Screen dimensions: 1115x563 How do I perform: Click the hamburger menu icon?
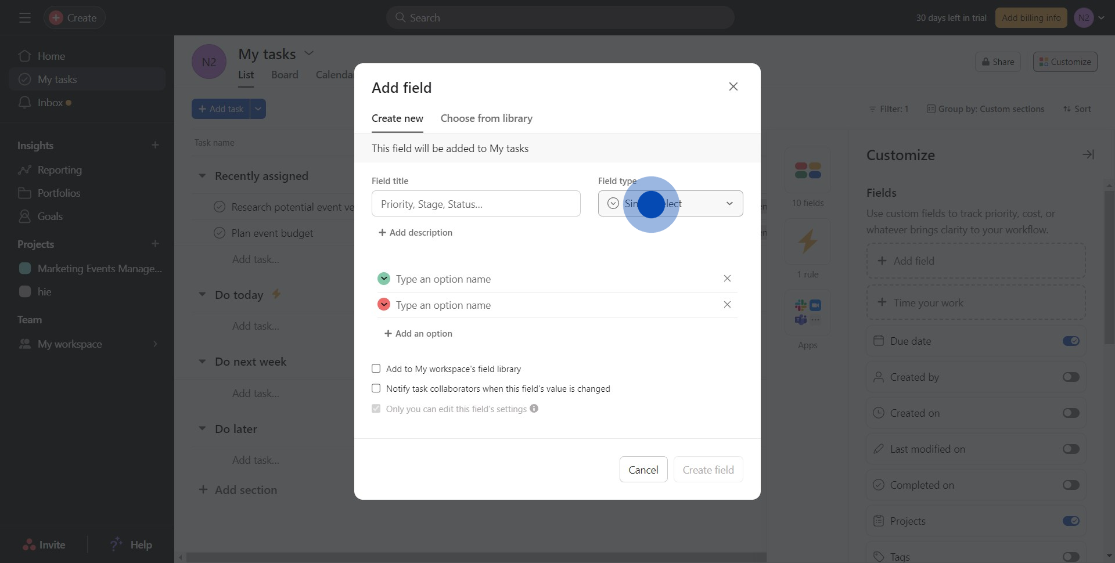(x=24, y=18)
